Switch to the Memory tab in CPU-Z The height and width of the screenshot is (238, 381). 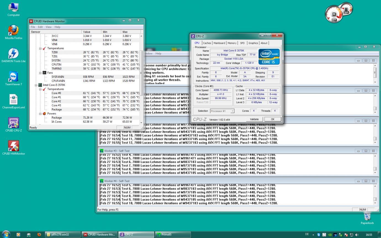[x=232, y=43]
